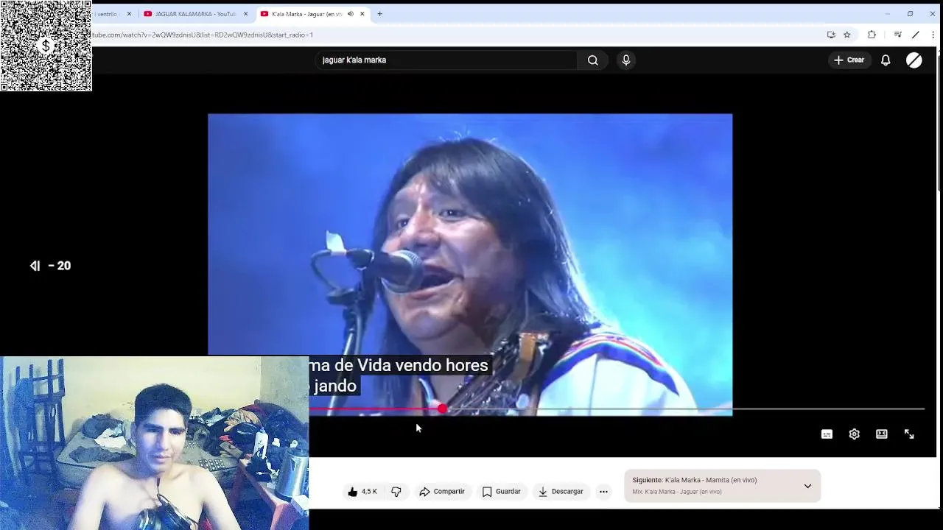Expand the Siguiente mix playlist panel
The width and height of the screenshot is (943, 530).
tap(807, 486)
